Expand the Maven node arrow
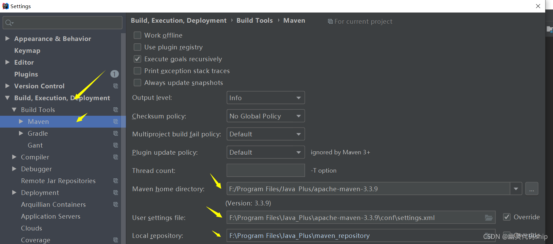 (21, 121)
